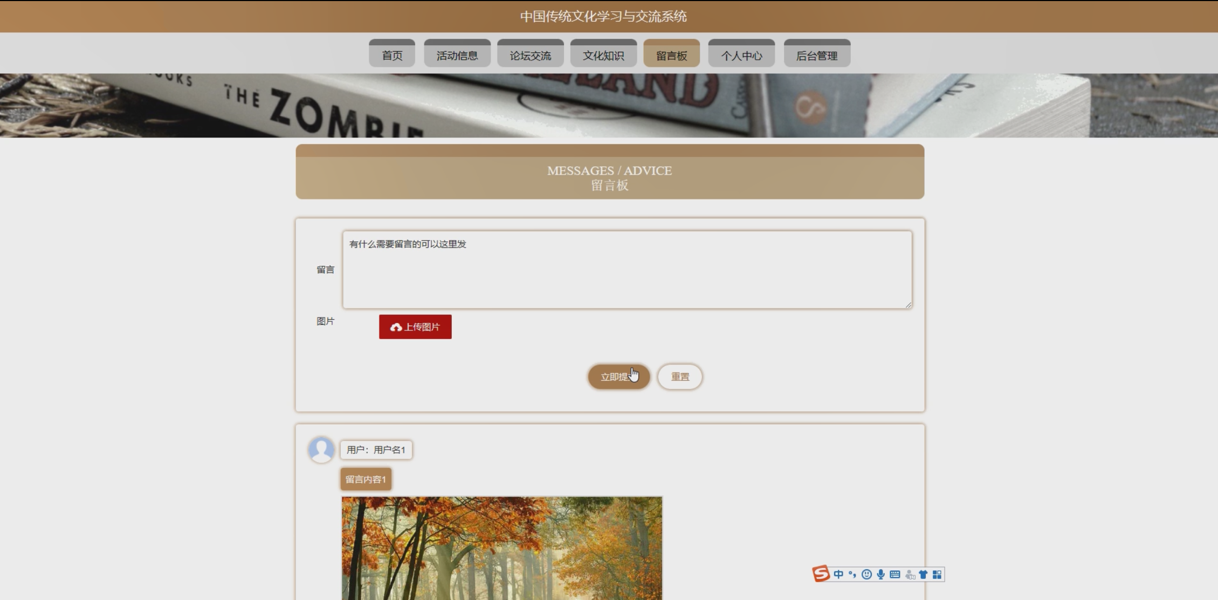Image resolution: width=1218 pixels, height=600 pixels.
Task: Click the user avatar of 用户名1
Action: [321, 450]
